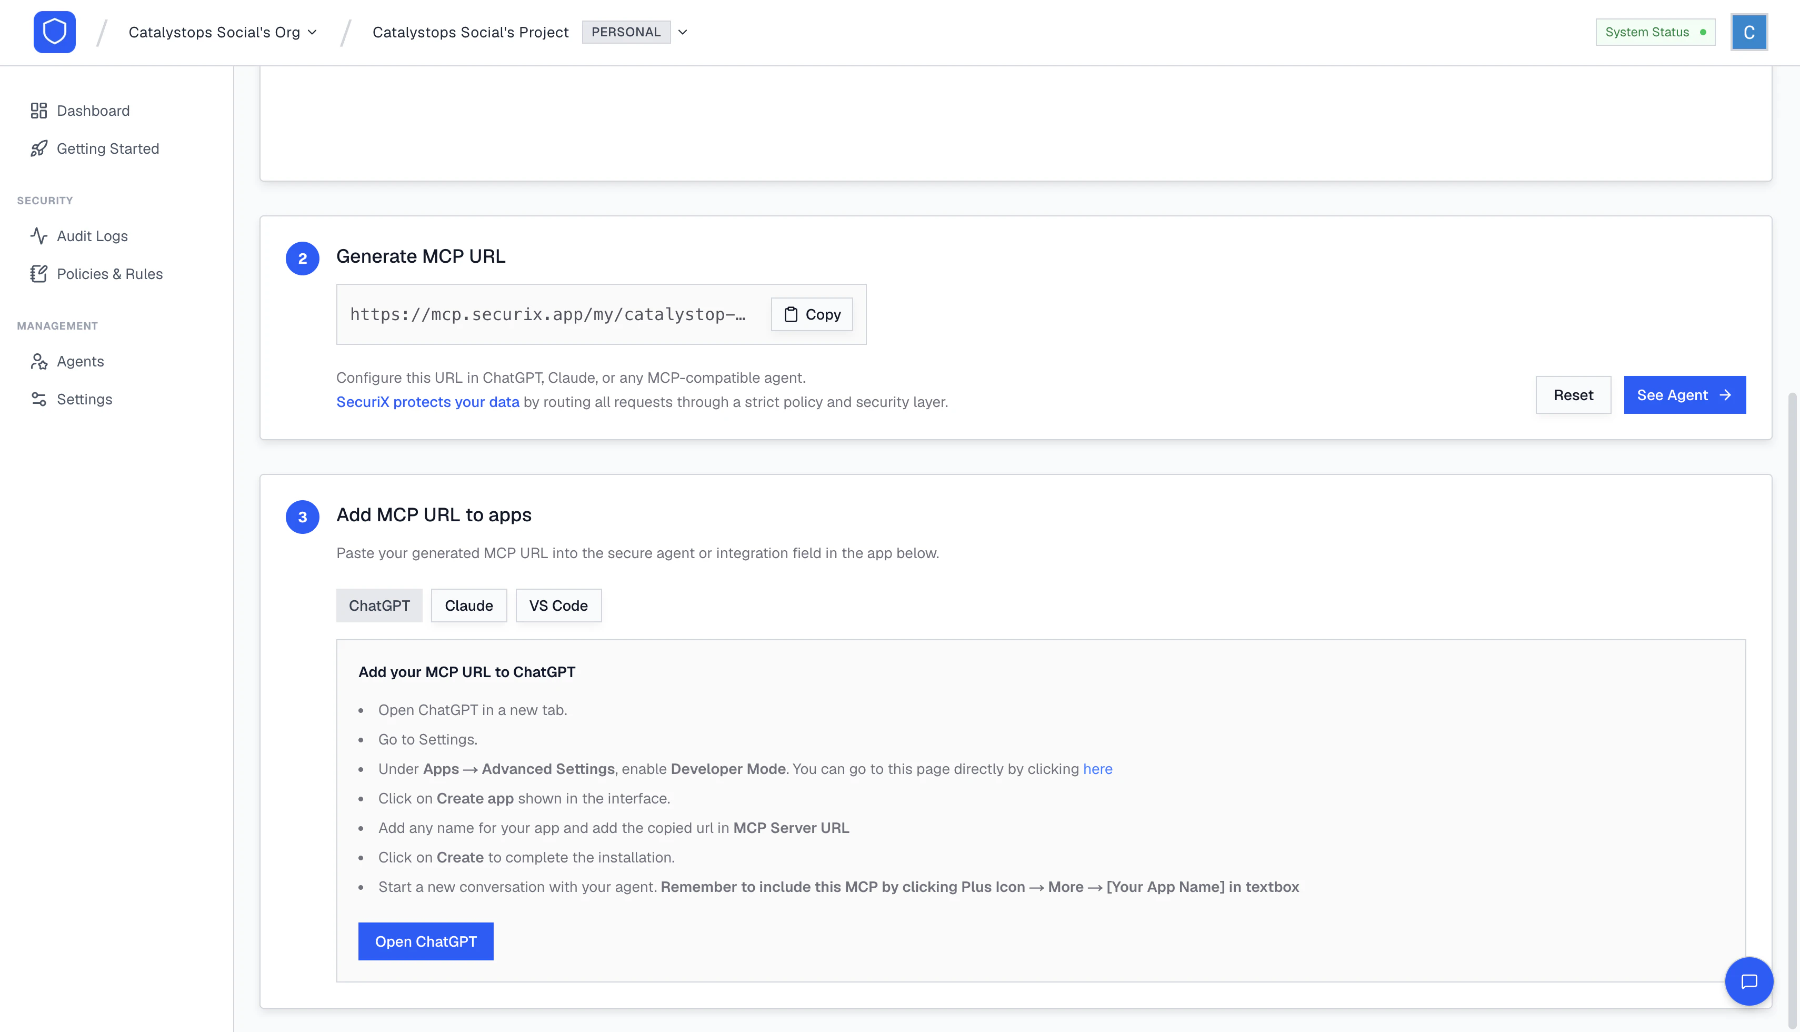Screen dimensions: 1800x1032
Task: Expand the Catalystops Social's Org dropdown
Action: (x=223, y=32)
